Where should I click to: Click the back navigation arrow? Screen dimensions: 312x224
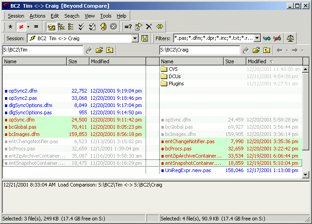click(x=279, y=50)
